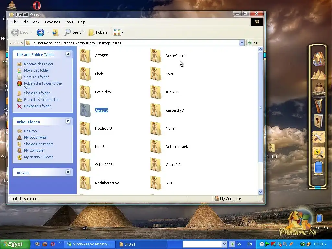Select the DriverGenius folder icon
Viewport: 332px width, 249px height.
156,56
